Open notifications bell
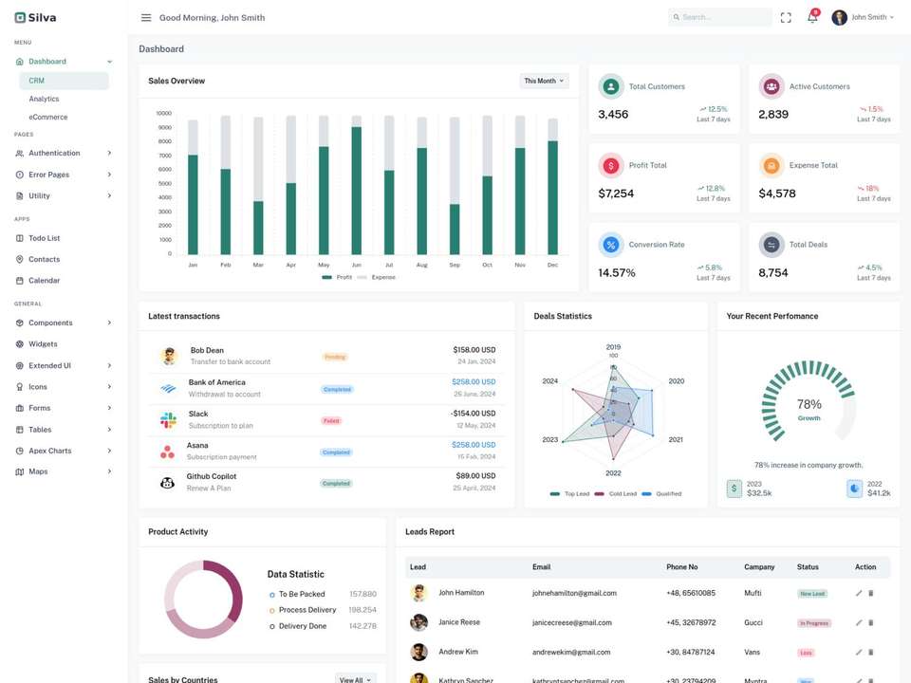 (812, 17)
